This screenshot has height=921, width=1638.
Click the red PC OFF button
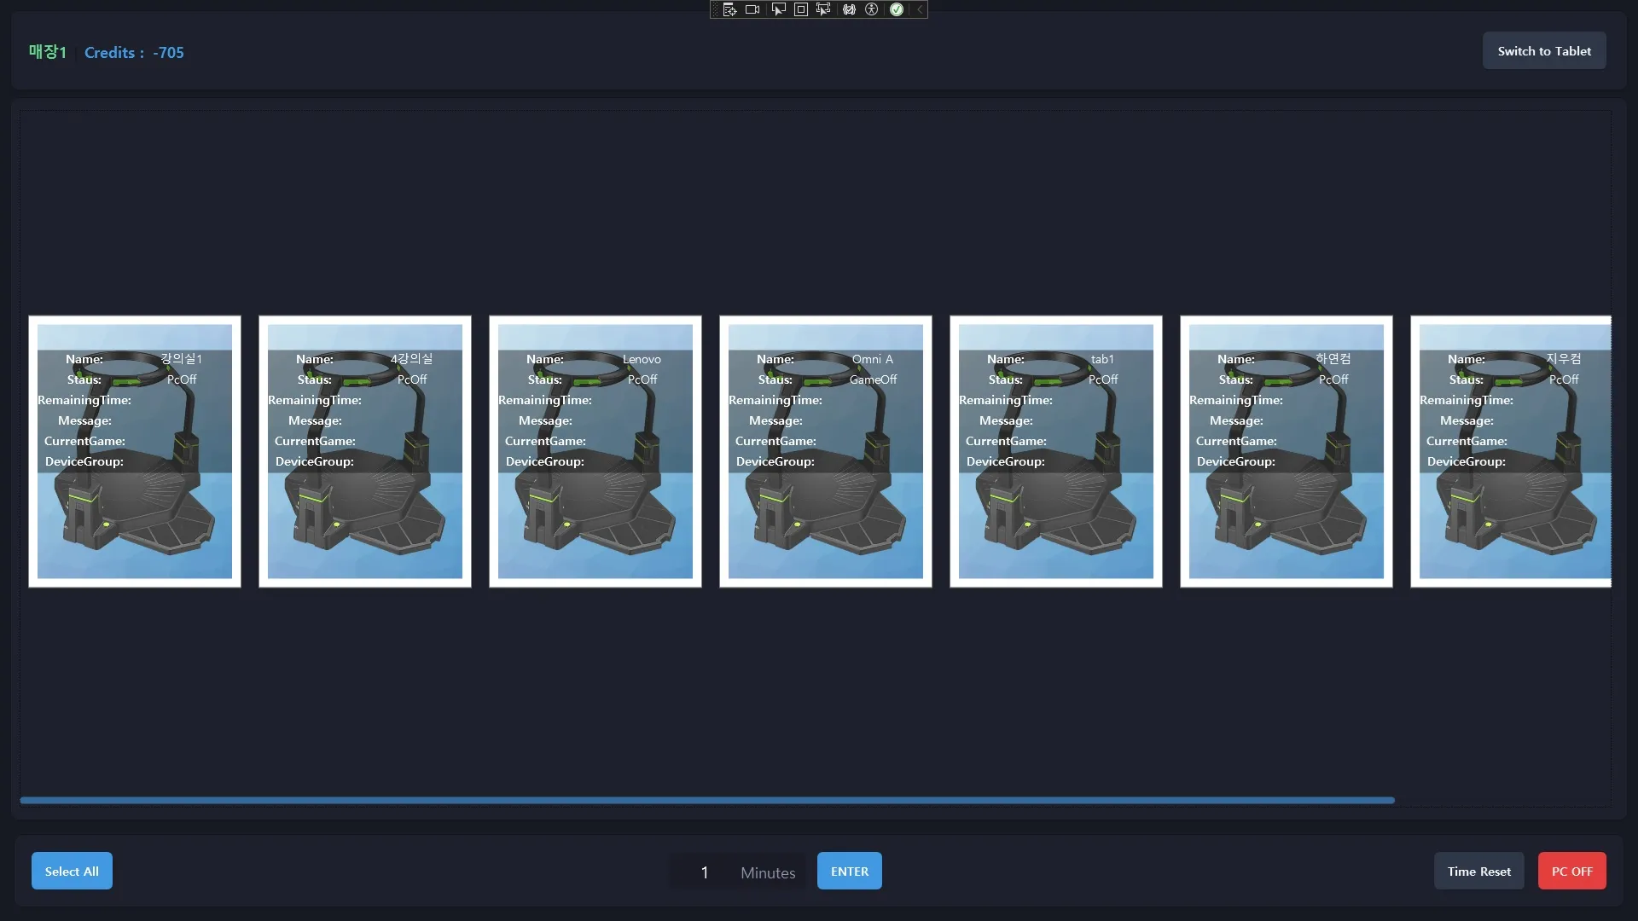1571,871
